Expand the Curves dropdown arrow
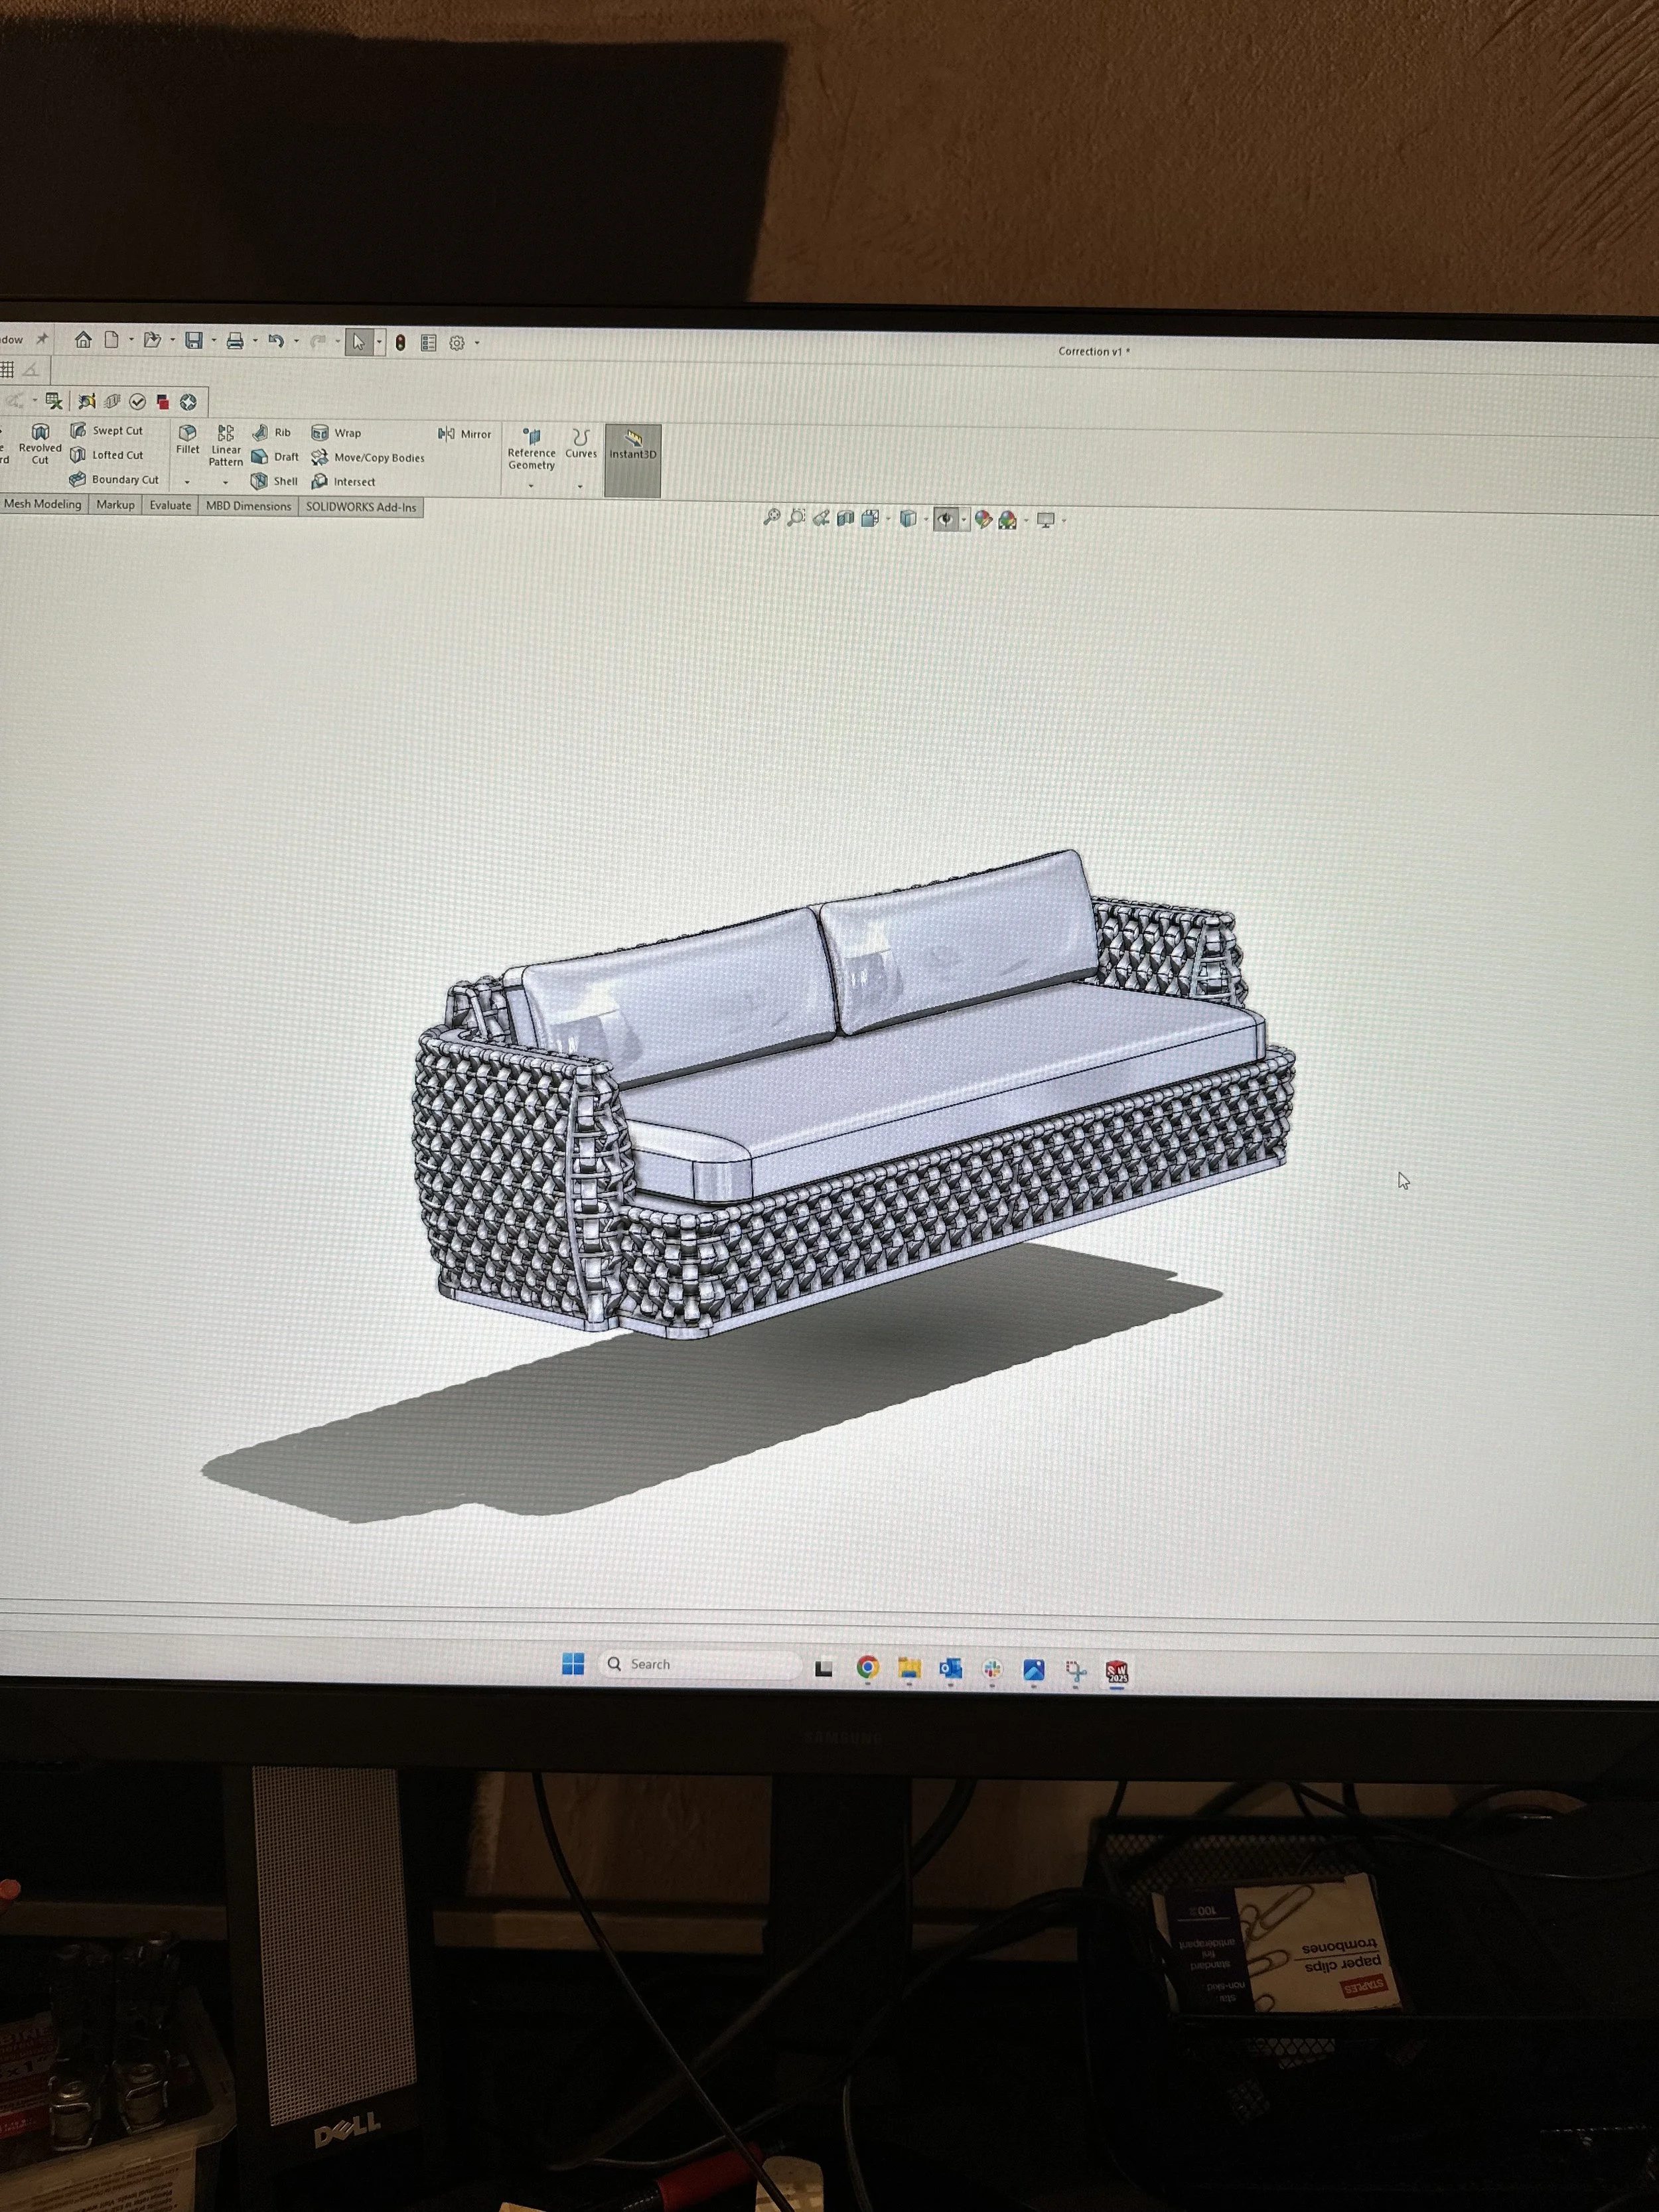Screen dimensions: 1659x2212 click(580, 487)
